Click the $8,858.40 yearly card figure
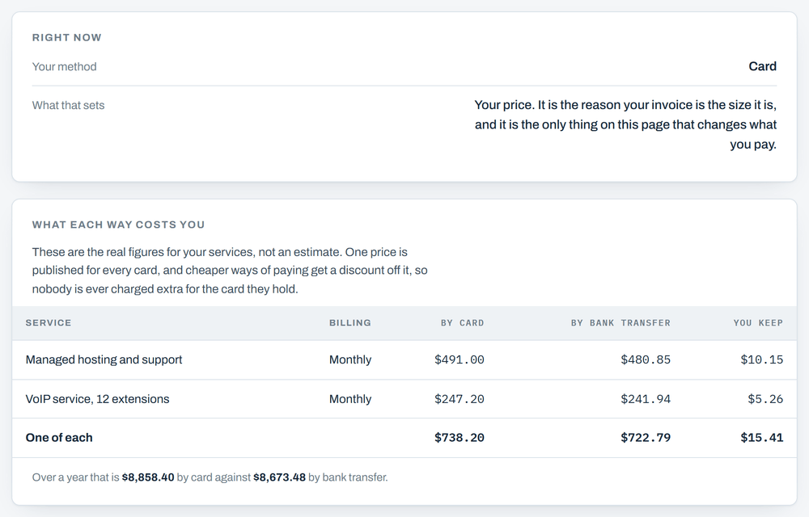This screenshot has width=809, height=517. point(148,477)
